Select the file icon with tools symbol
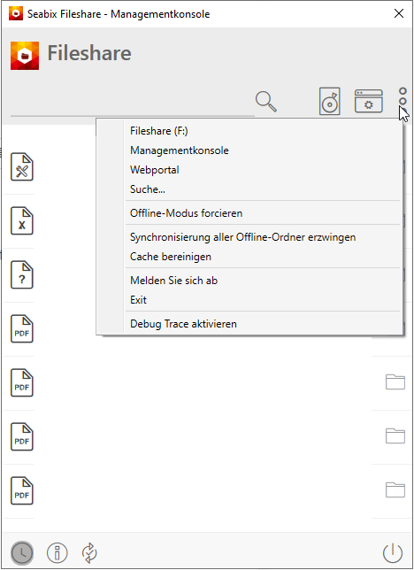414x570 pixels. [22, 167]
